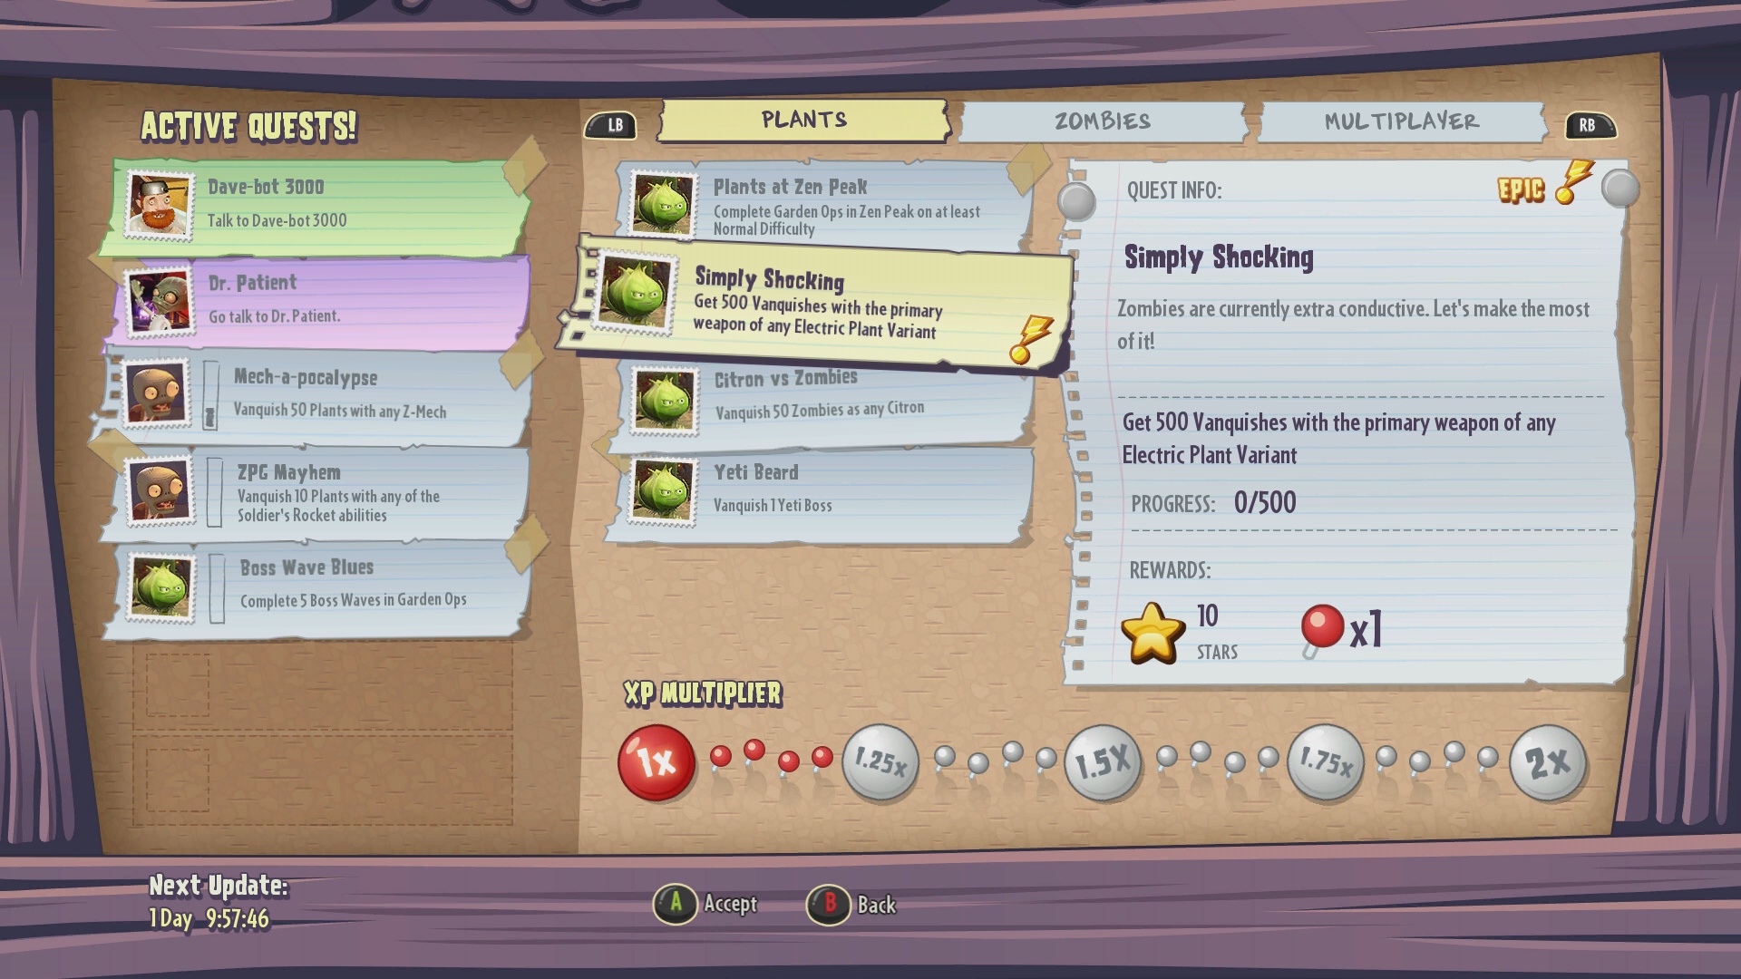This screenshot has height=979, width=1741.
Task: Select the Plants tab
Action: [x=802, y=120]
